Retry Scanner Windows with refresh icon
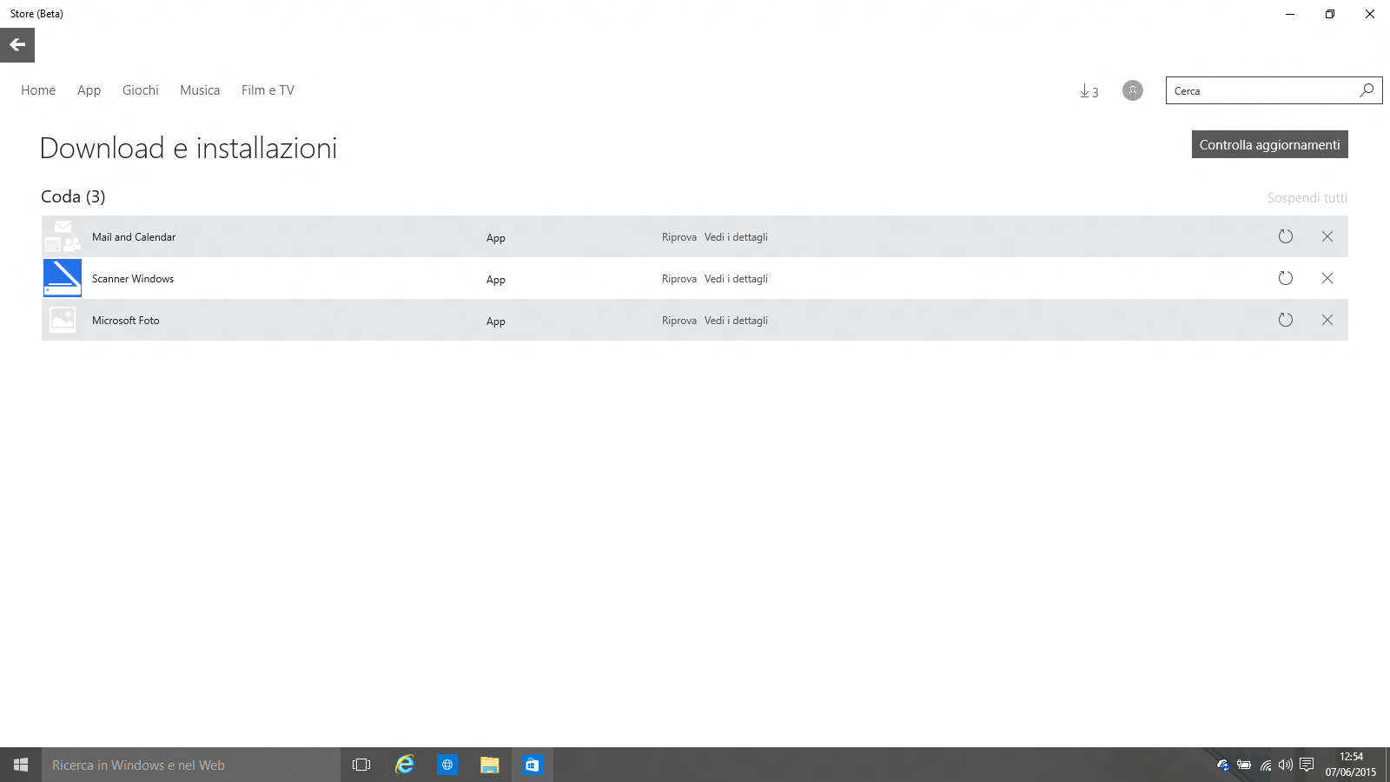The width and height of the screenshot is (1390, 782). (1286, 278)
